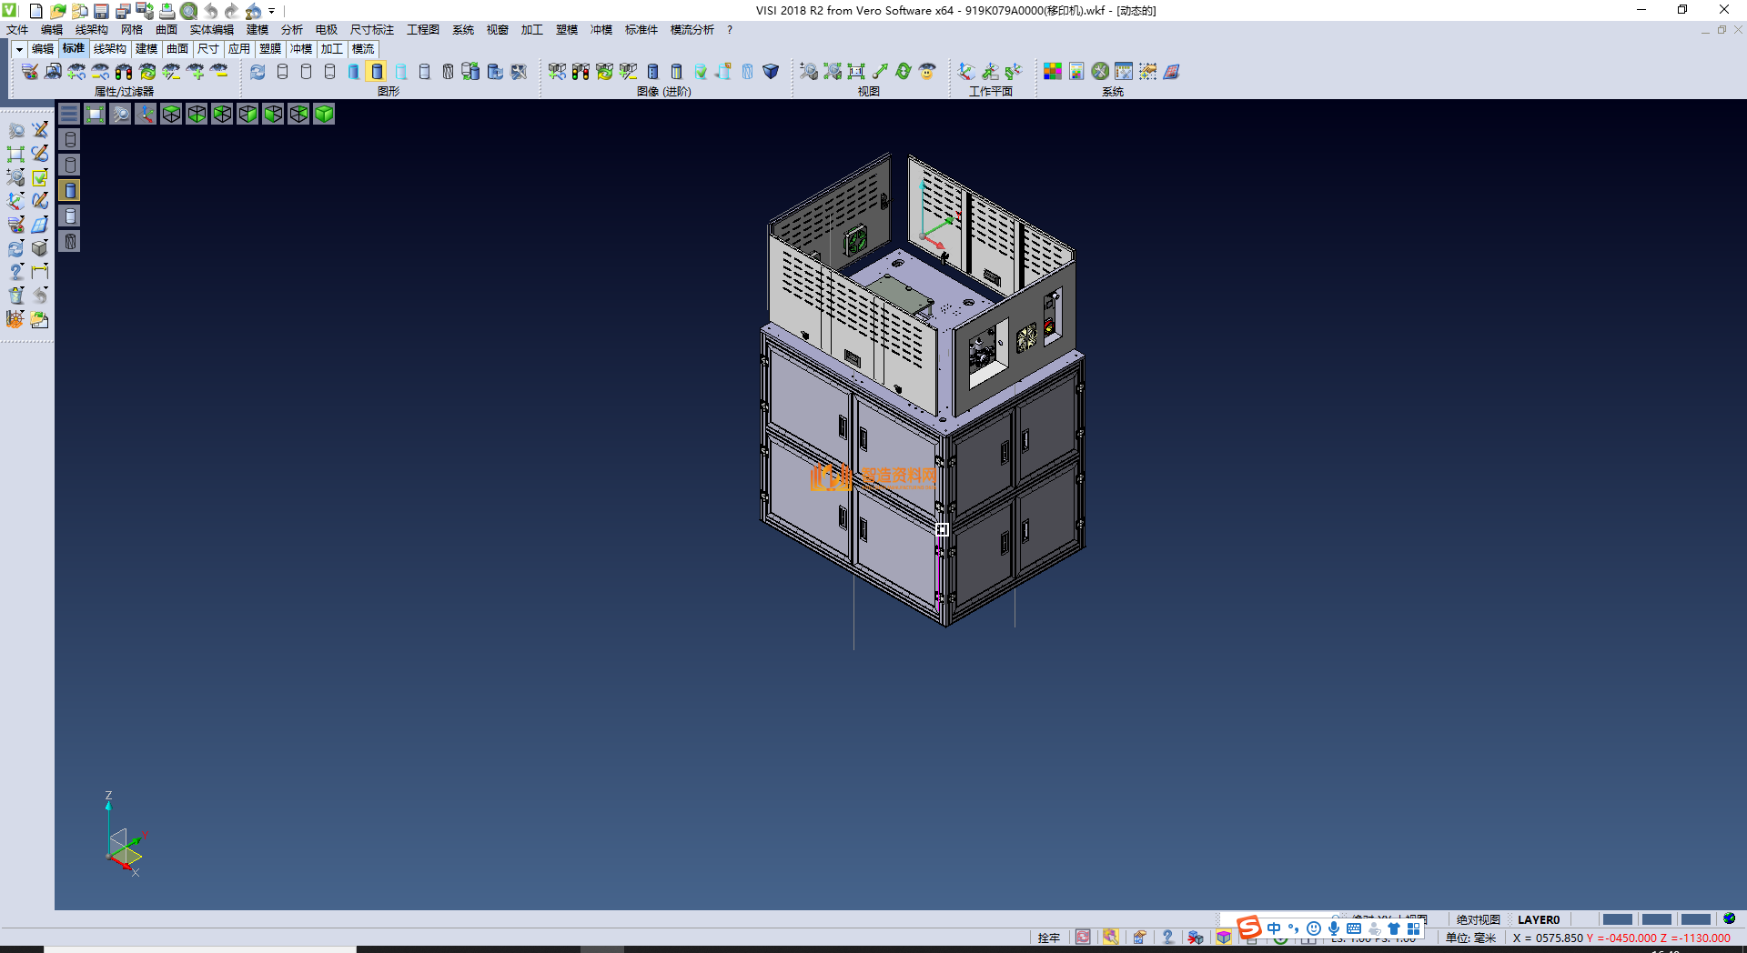Click the Sogou input method S logo
This screenshot has height=953, width=1747.
(x=1249, y=928)
